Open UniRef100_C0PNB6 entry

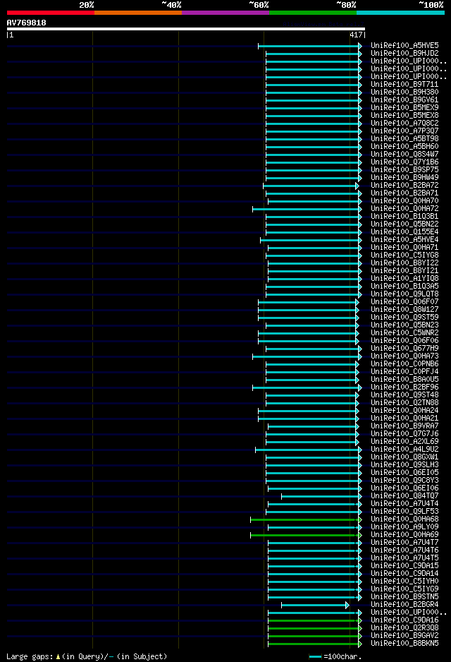click(x=404, y=364)
